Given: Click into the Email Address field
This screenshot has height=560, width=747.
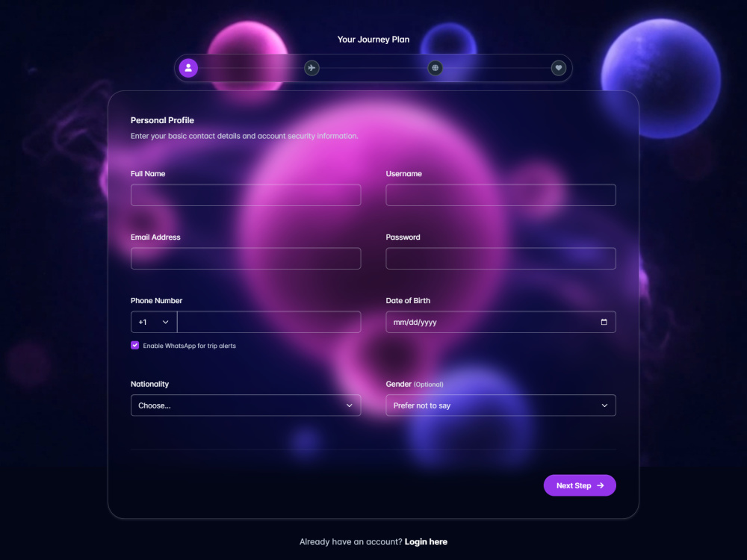Looking at the screenshot, I should pyautogui.click(x=246, y=258).
